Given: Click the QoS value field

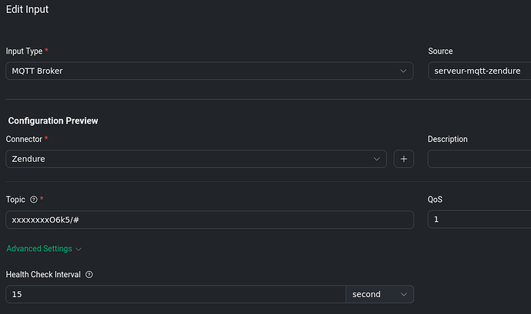Looking at the screenshot, I should (479, 220).
